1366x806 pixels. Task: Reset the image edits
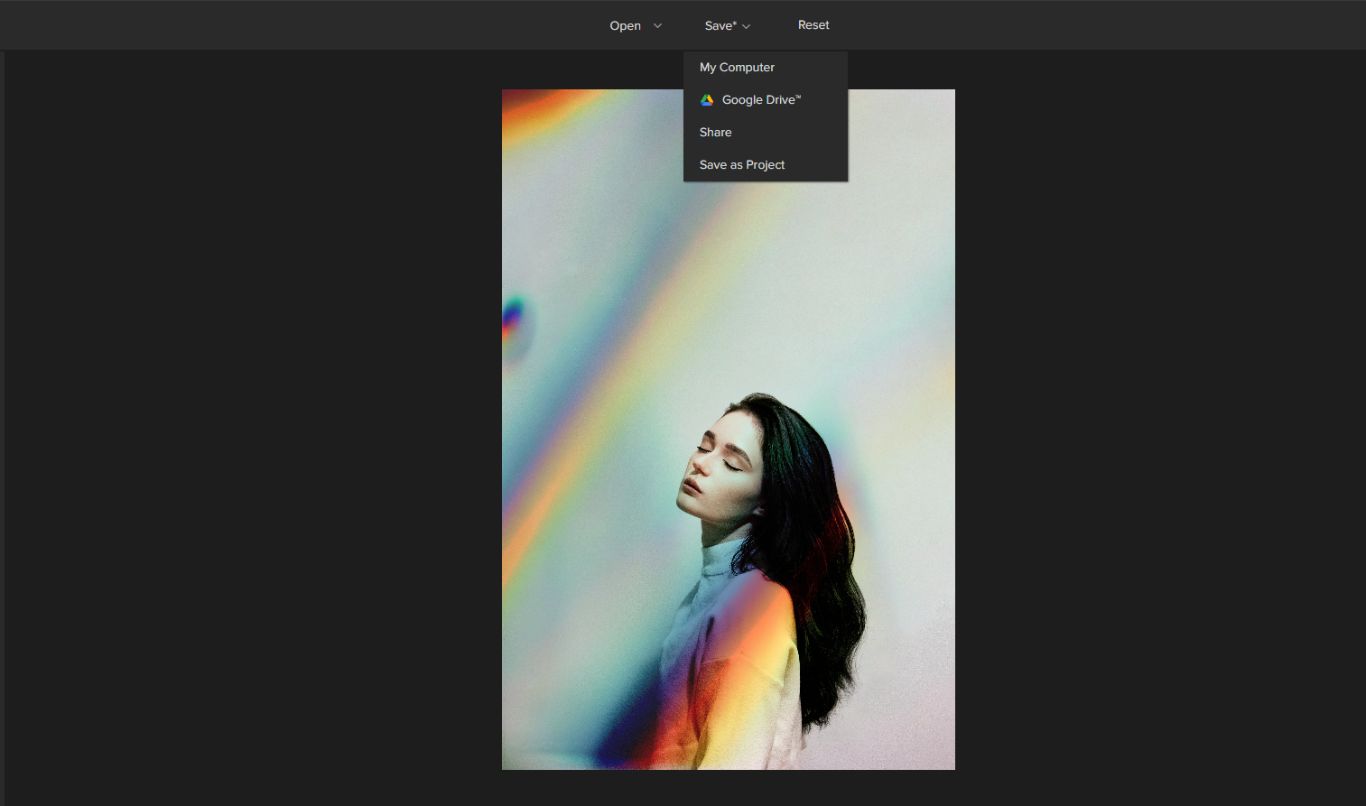click(x=813, y=25)
